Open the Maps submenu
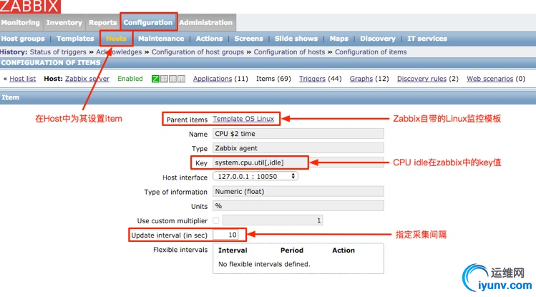 338,39
